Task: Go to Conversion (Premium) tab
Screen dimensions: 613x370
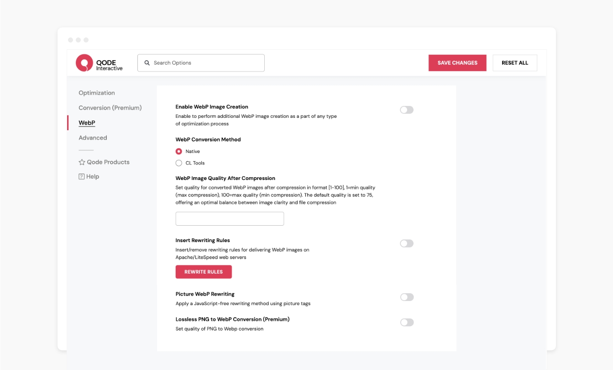Action: click(110, 108)
